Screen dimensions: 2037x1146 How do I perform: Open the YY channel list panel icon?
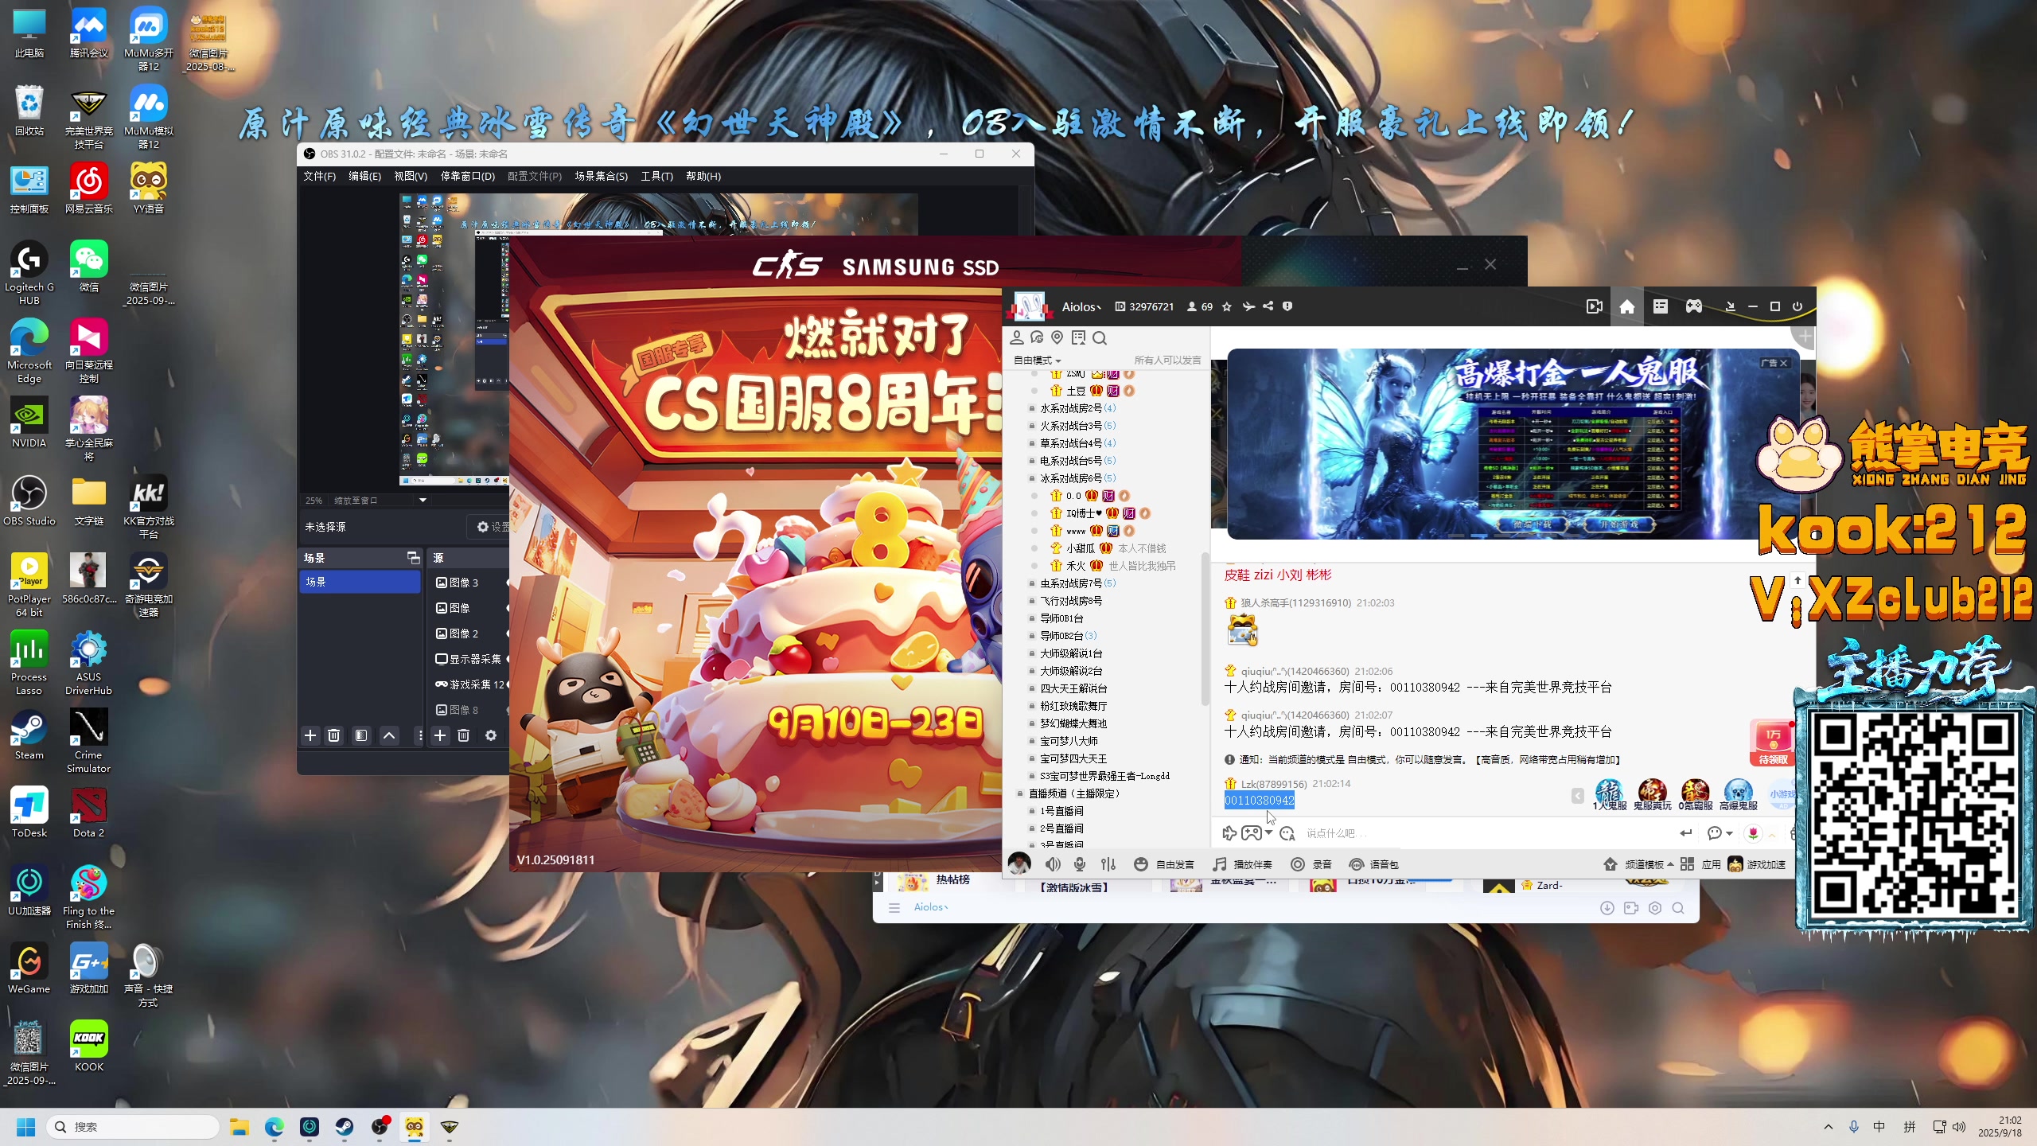click(x=1660, y=306)
